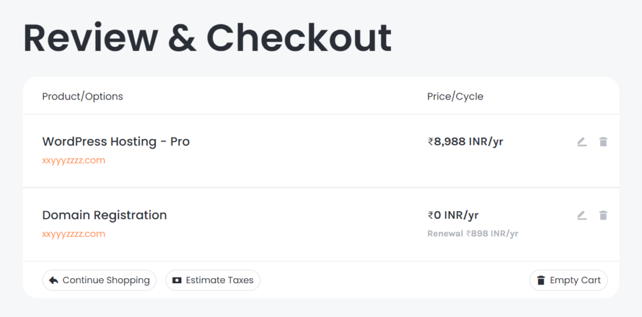This screenshot has height=317, width=642.
Task: Click the trash icon inside Empty Cart
Action: (541, 280)
